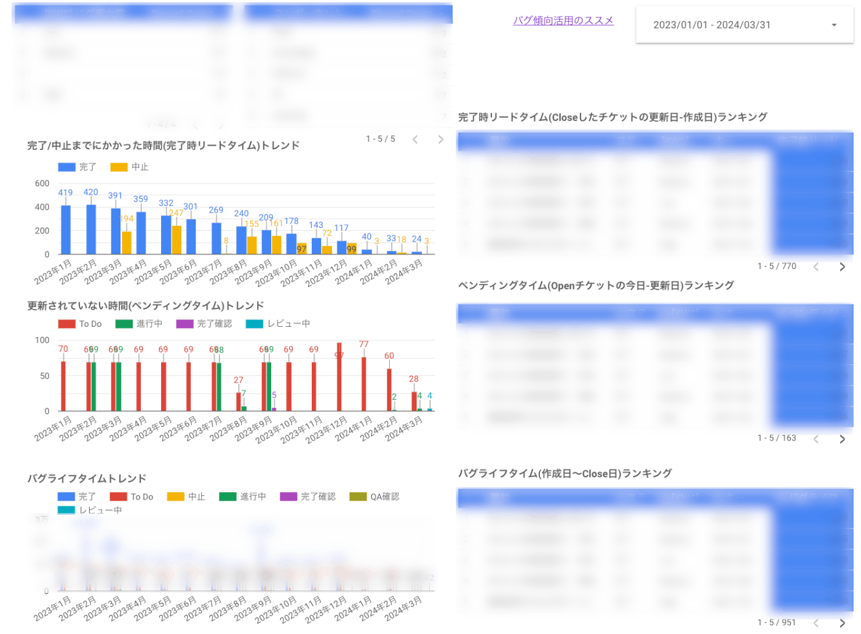The image size is (861, 634).
Task: Previous page of 1 - 5 / 770 ranking
Action: tap(816, 267)
